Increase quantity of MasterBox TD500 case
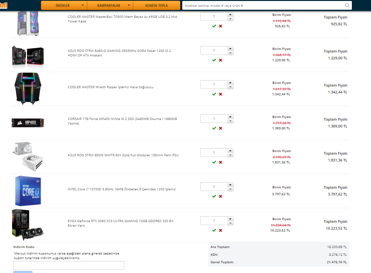Screen dimensions: 371x273 (x=231, y=15)
